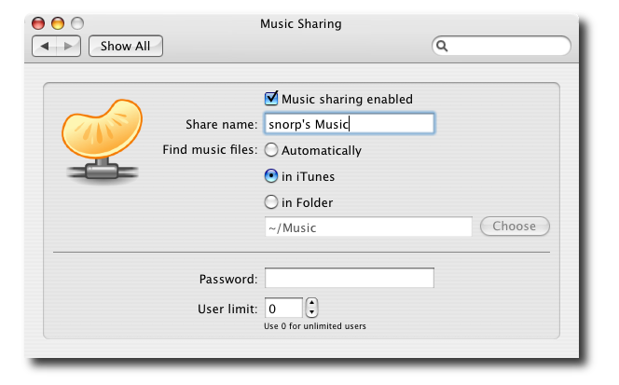
Task: Click the User limit number field
Action: 283,308
